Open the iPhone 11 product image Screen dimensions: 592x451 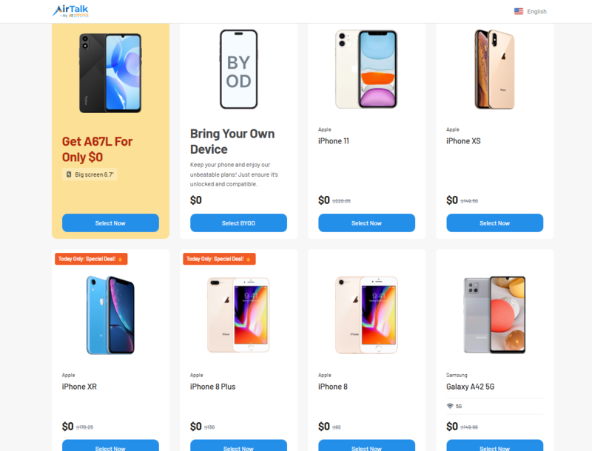366,69
